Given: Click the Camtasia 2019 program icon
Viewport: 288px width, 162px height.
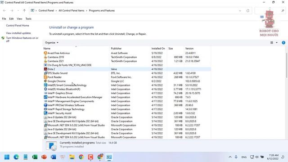Looking at the screenshot, I should 45,57.
